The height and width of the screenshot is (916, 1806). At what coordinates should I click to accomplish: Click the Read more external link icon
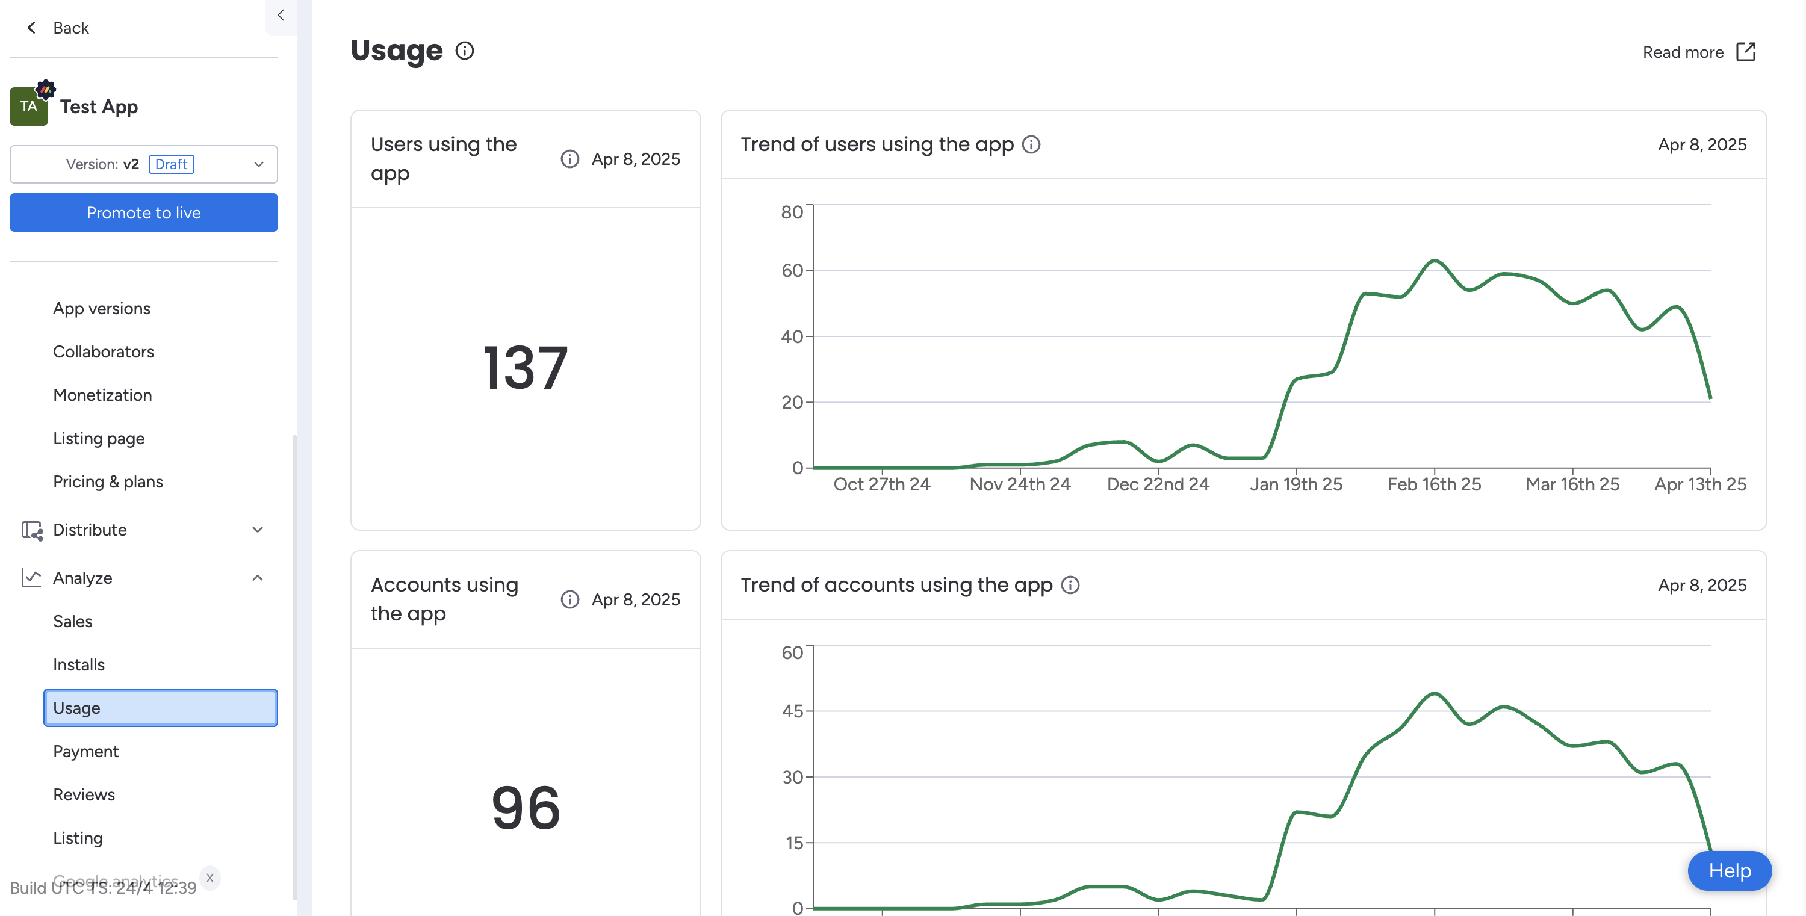[x=1745, y=52]
